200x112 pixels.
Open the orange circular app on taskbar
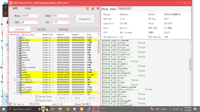tap(82, 109)
